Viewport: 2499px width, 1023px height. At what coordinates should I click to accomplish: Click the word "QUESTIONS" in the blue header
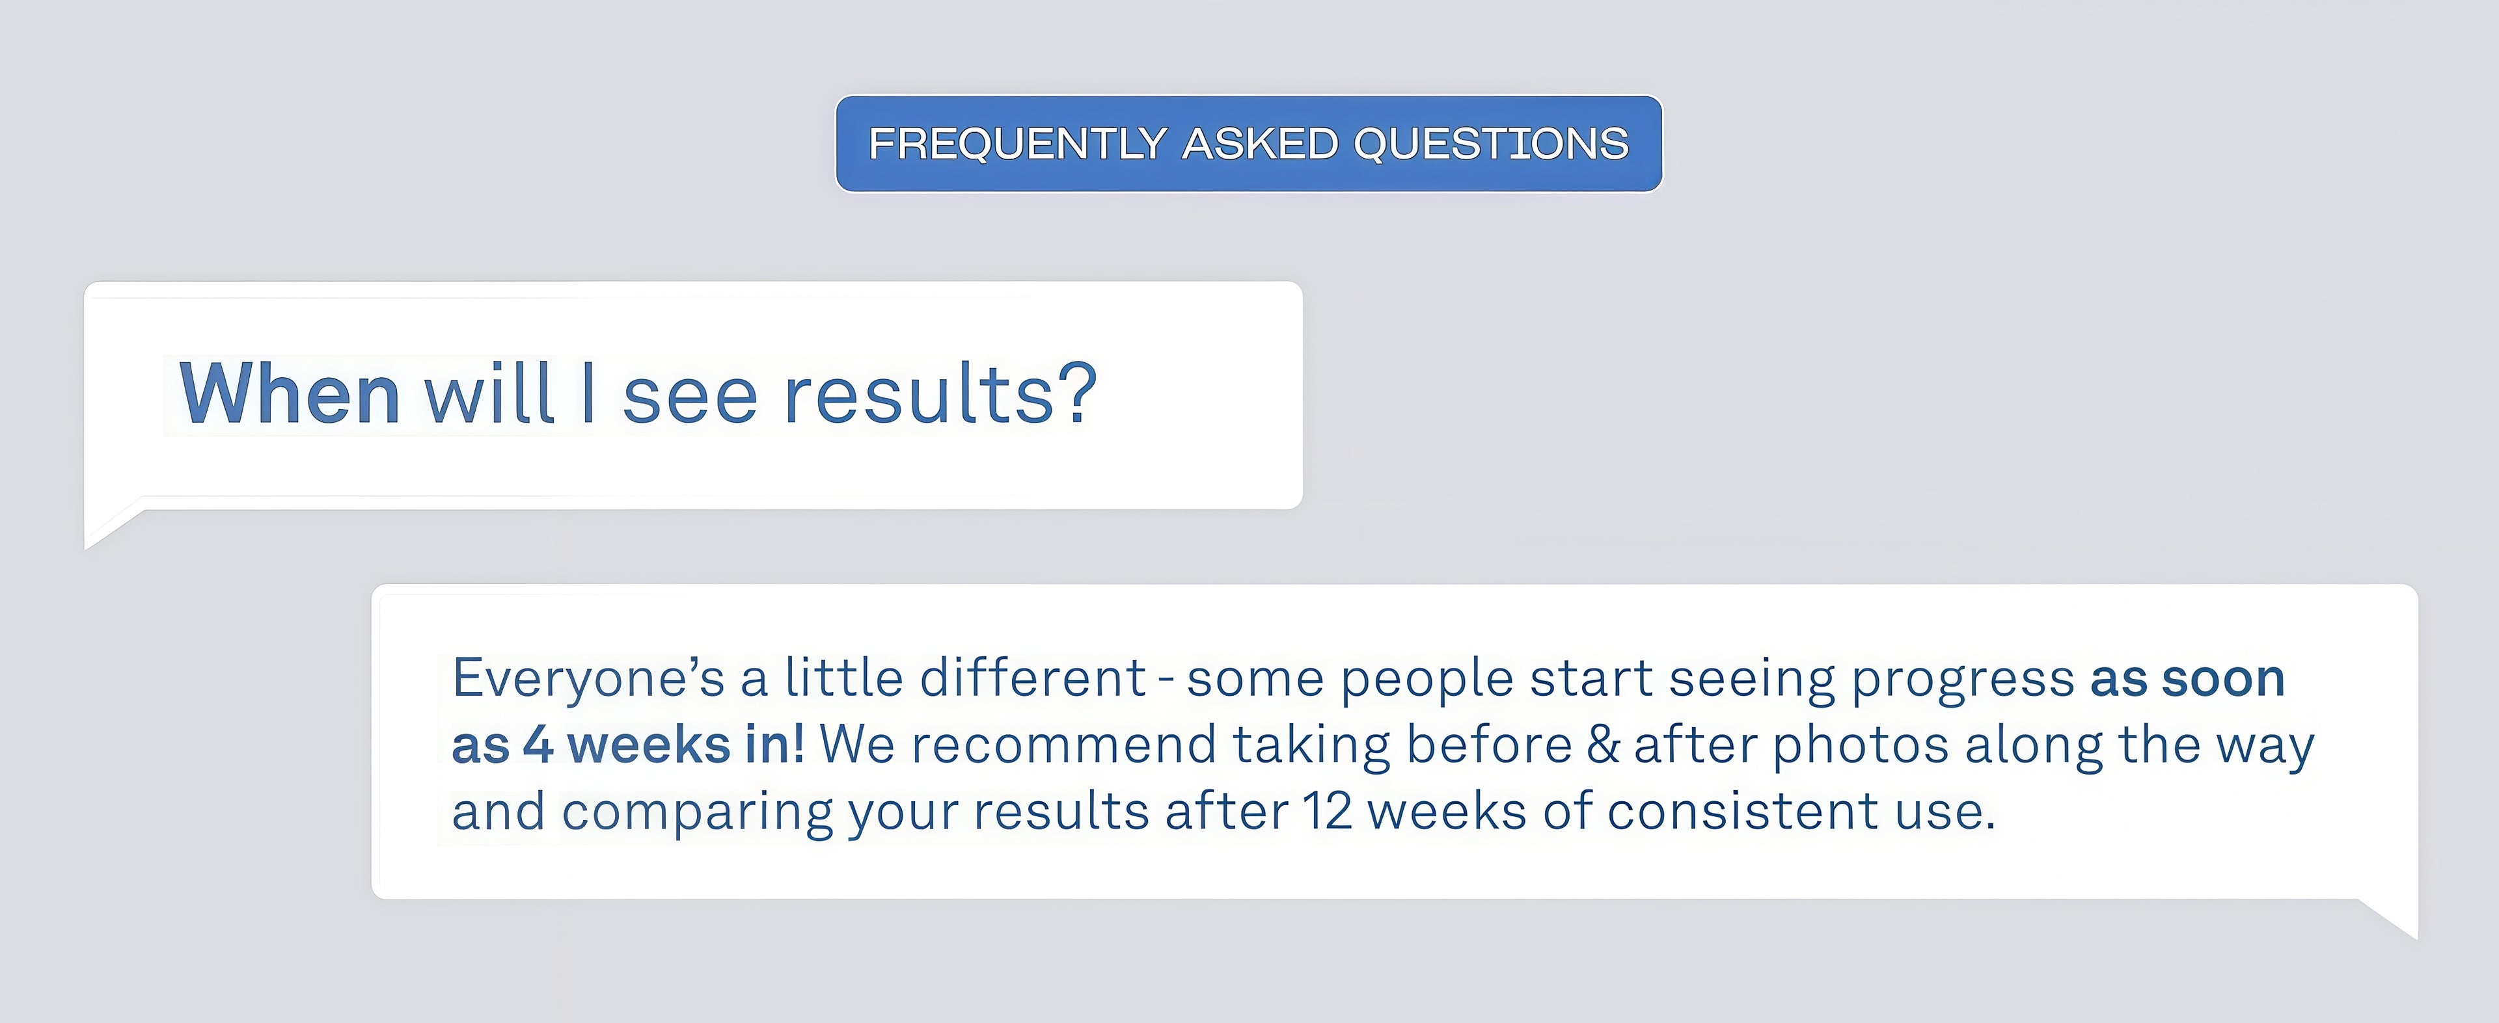click(x=1490, y=144)
